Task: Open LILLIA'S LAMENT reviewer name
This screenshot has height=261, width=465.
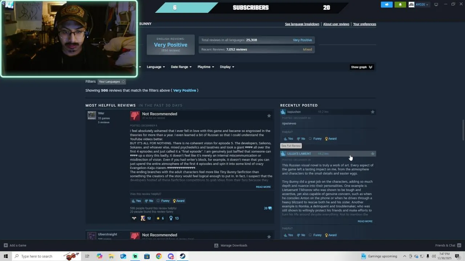Action: pyautogui.click(x=299, y=154)
